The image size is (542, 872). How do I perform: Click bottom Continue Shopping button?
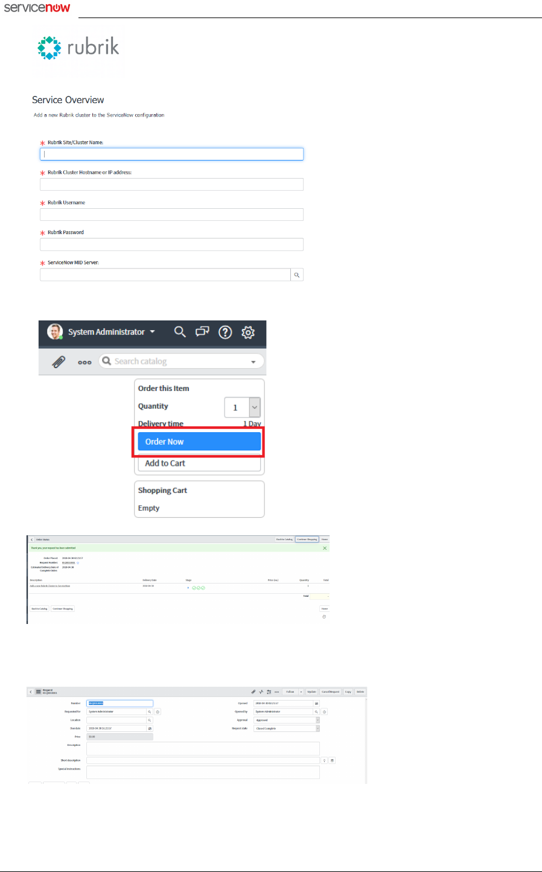[x=63, y=609]
